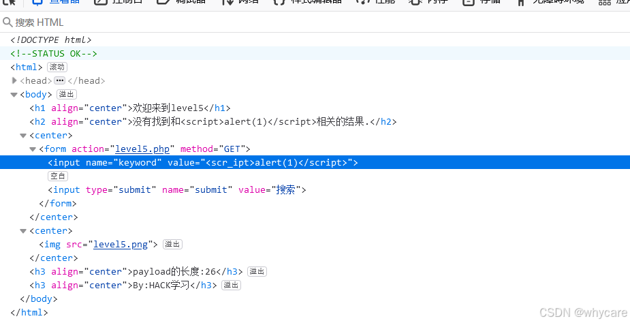Screen dimensions: 630x323
Task: Click the 溢出 badge beside By:HACK学习 h3
Action: click(x=231, y=286)
